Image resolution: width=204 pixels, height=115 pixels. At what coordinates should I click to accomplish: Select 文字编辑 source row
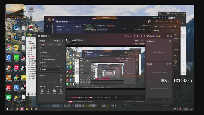pyautogui.click(x=51, y=53)
